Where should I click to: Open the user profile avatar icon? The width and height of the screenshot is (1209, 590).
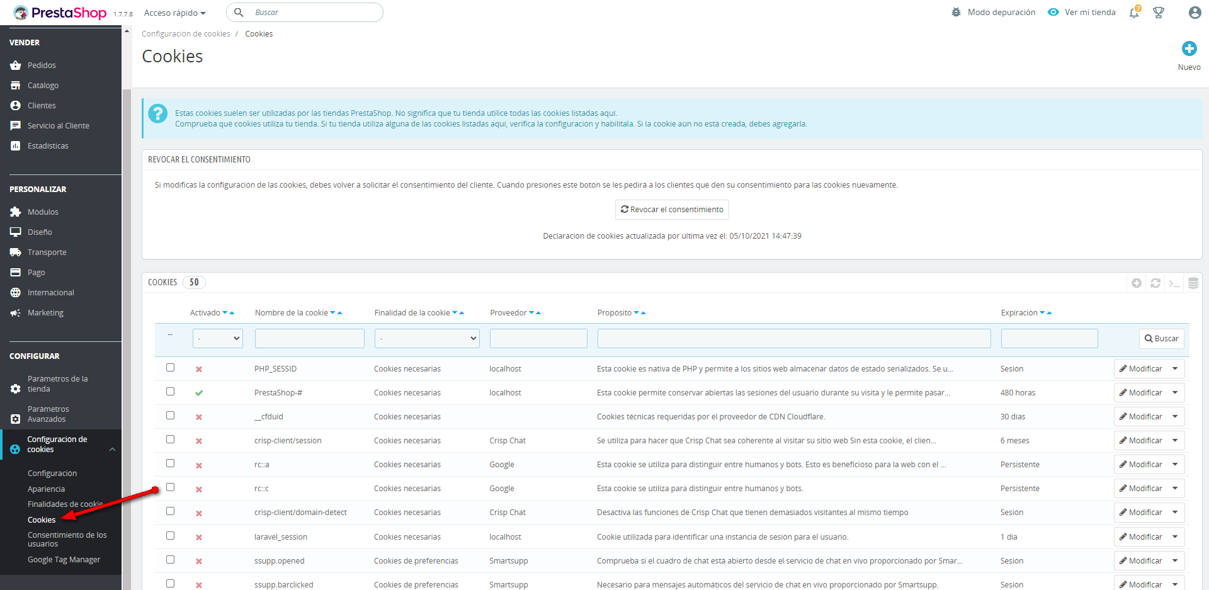[x=1195, y=13]
